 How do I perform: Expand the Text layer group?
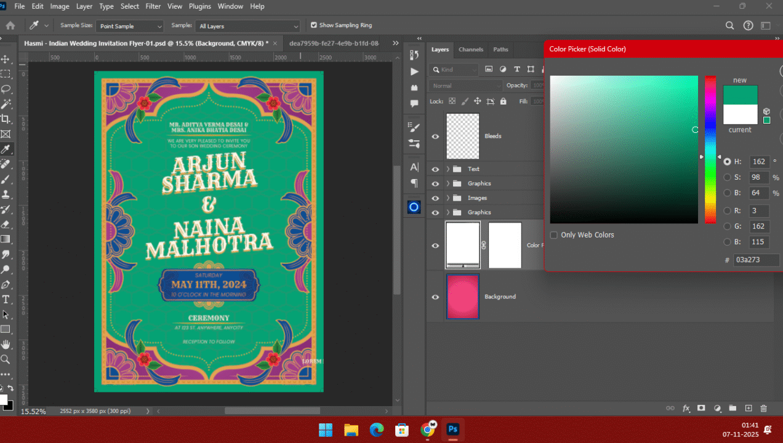pos(448,169)
